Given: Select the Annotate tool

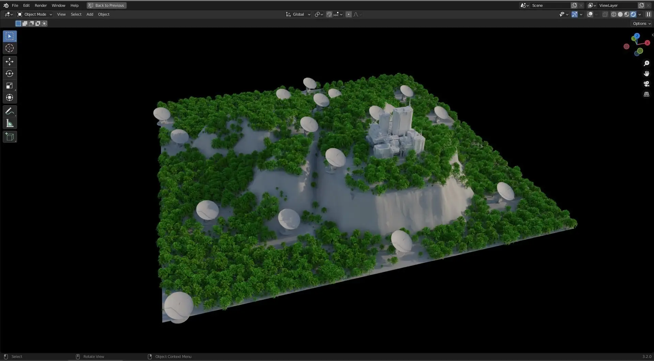Looking at the screenshot, I should (10, 111).
